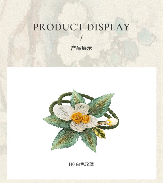Screen dimensions: 163x183
Task: Click the gold stem holding the bud
Action: (103, 123)
